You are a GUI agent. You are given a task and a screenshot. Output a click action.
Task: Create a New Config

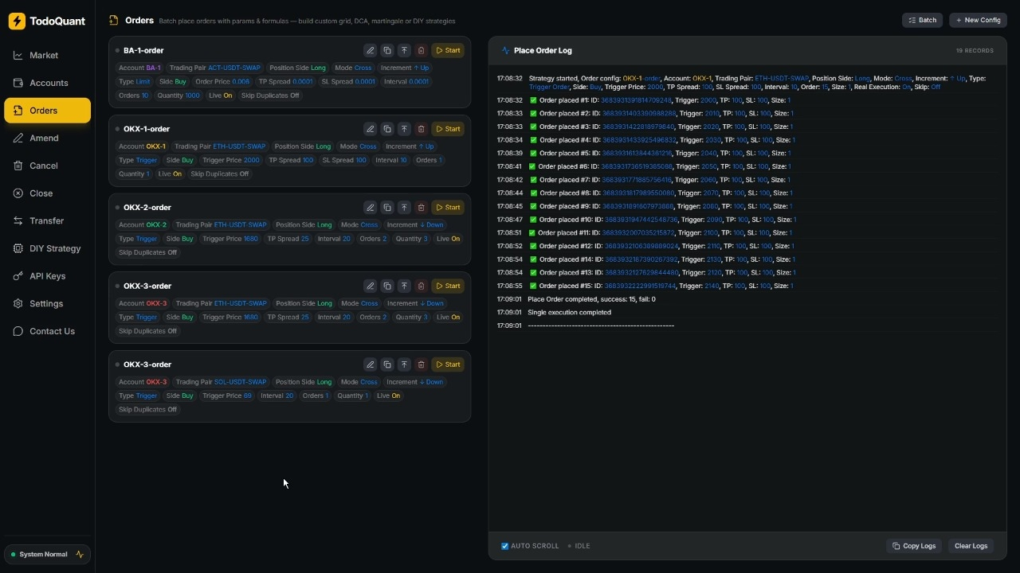point(978,20)
